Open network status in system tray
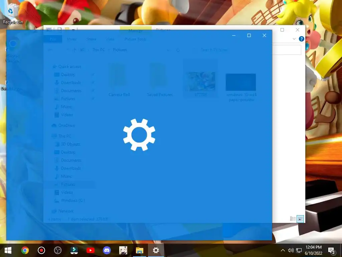Screen dimensions: 342x257 click(x=299, y=250)
